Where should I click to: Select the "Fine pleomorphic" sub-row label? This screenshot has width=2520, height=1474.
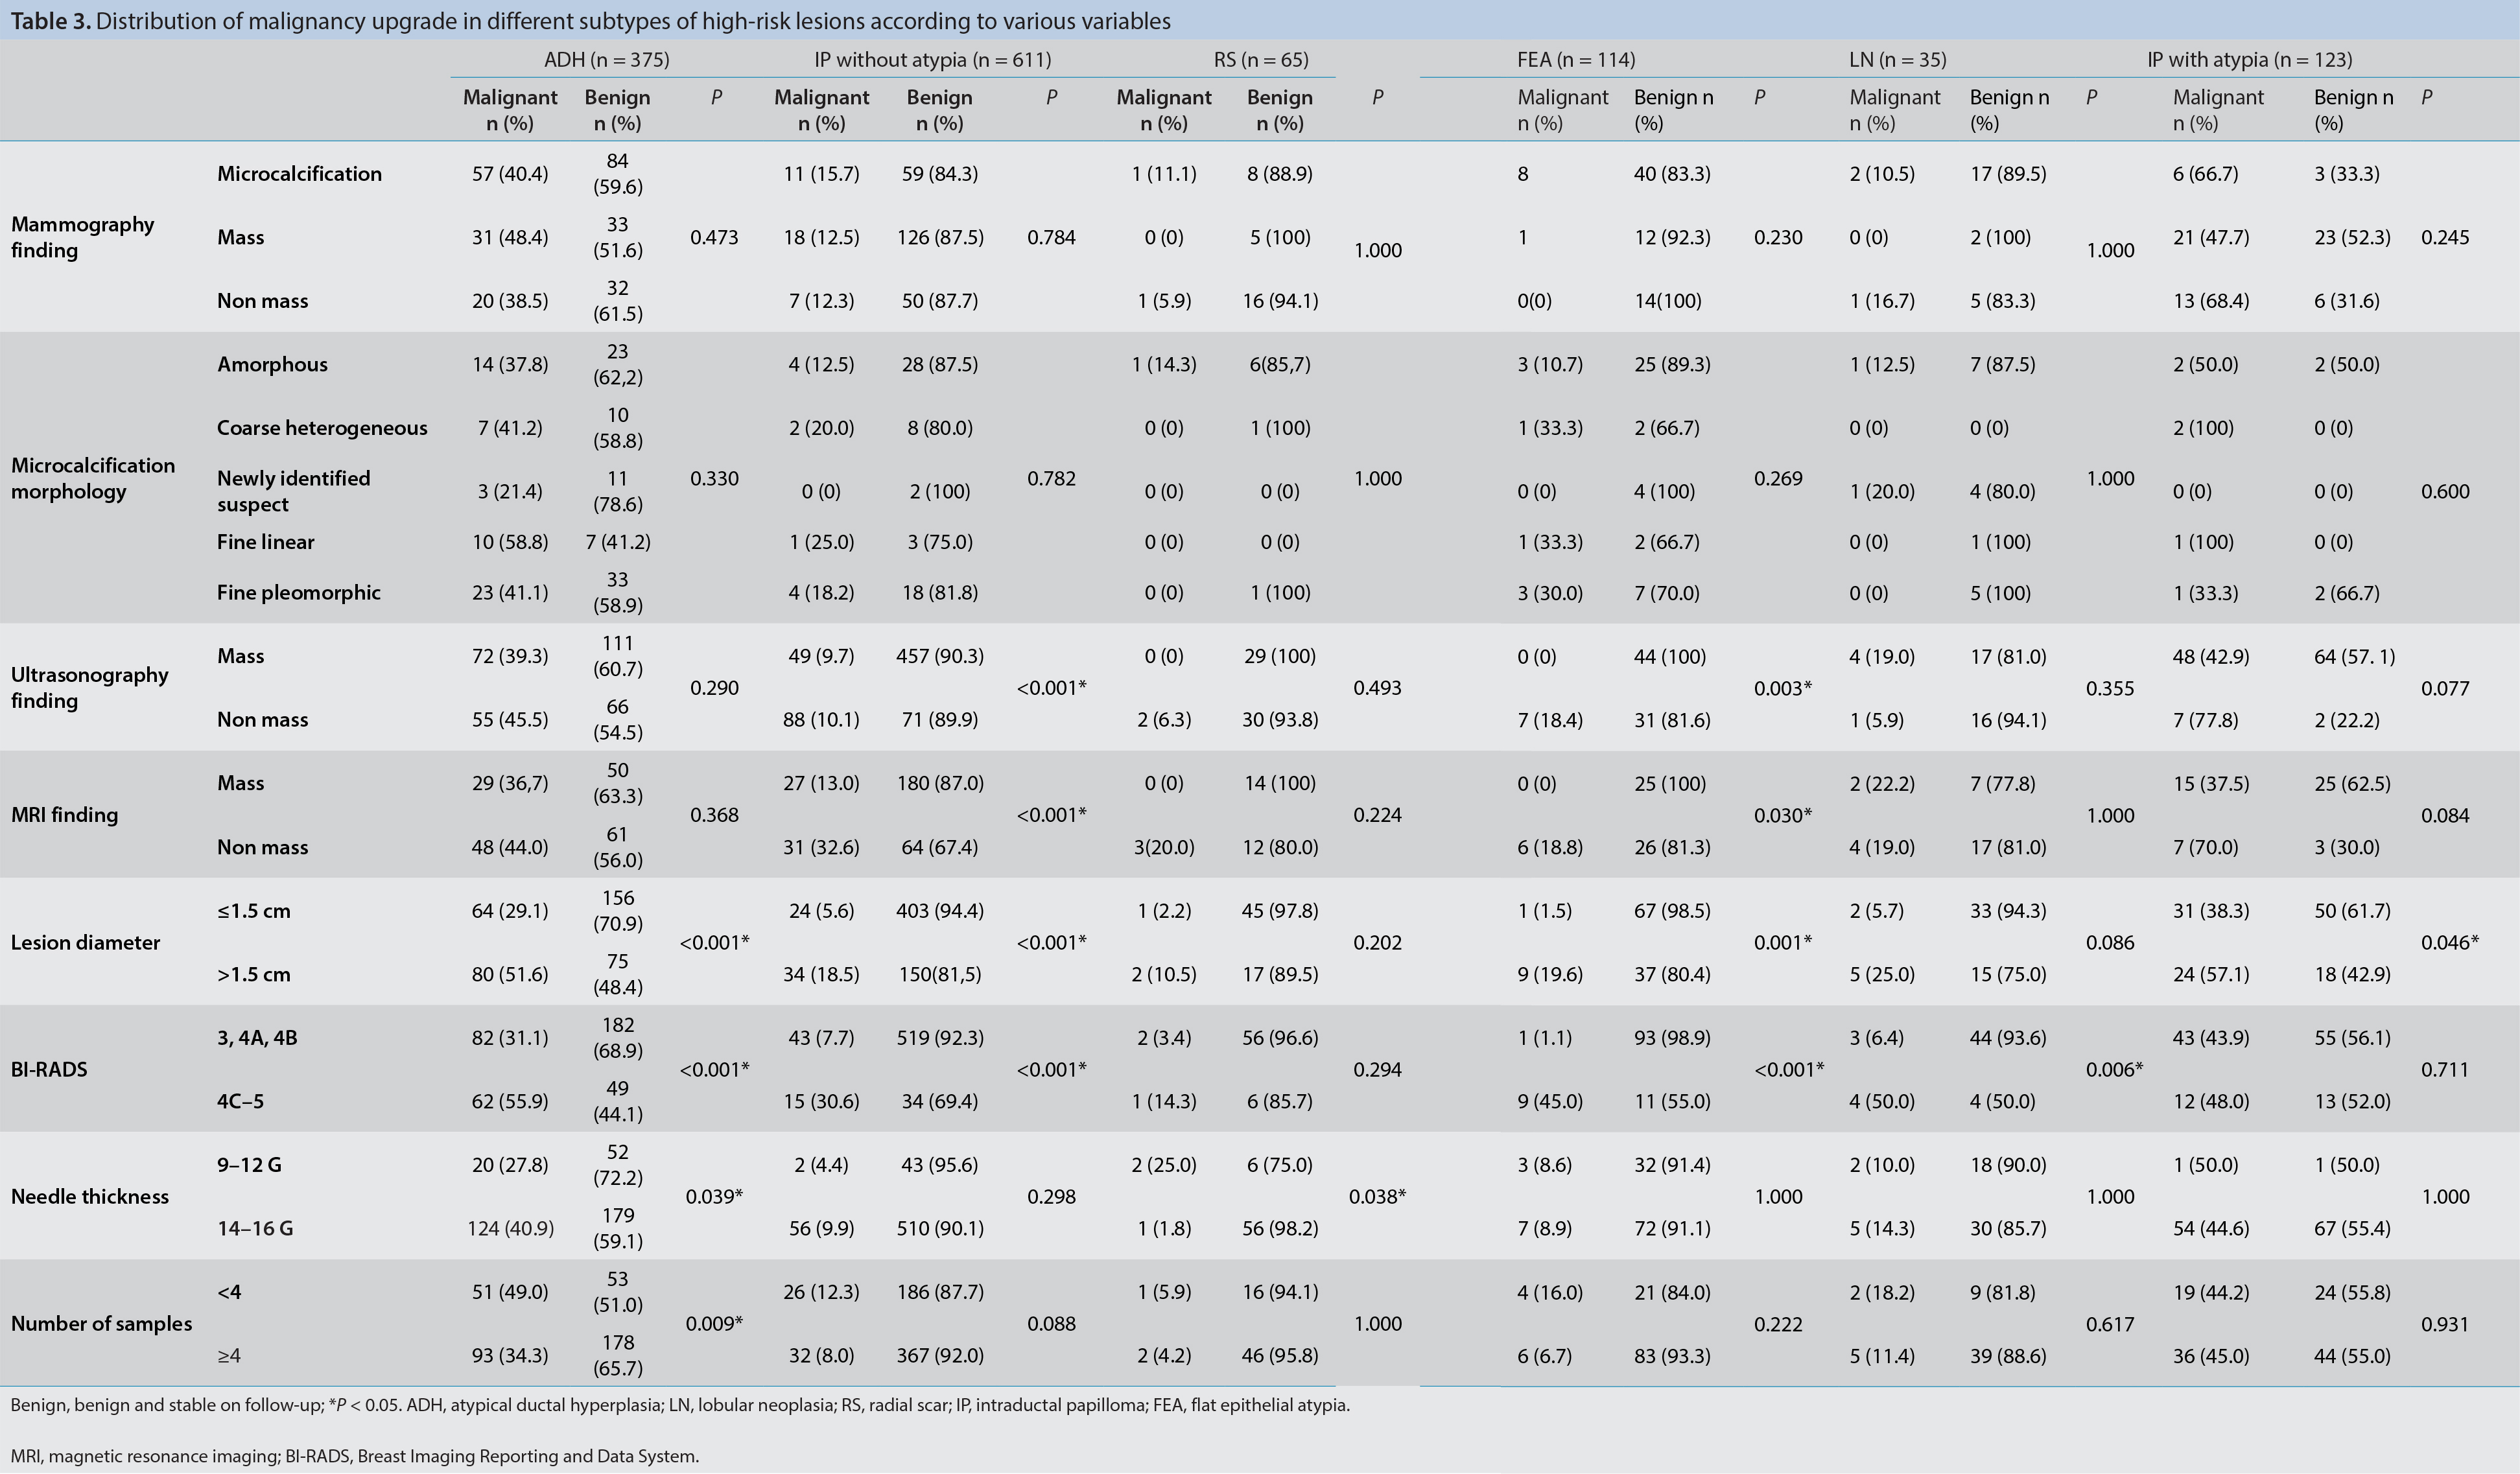pyautogui.click(x=298, y=592)
